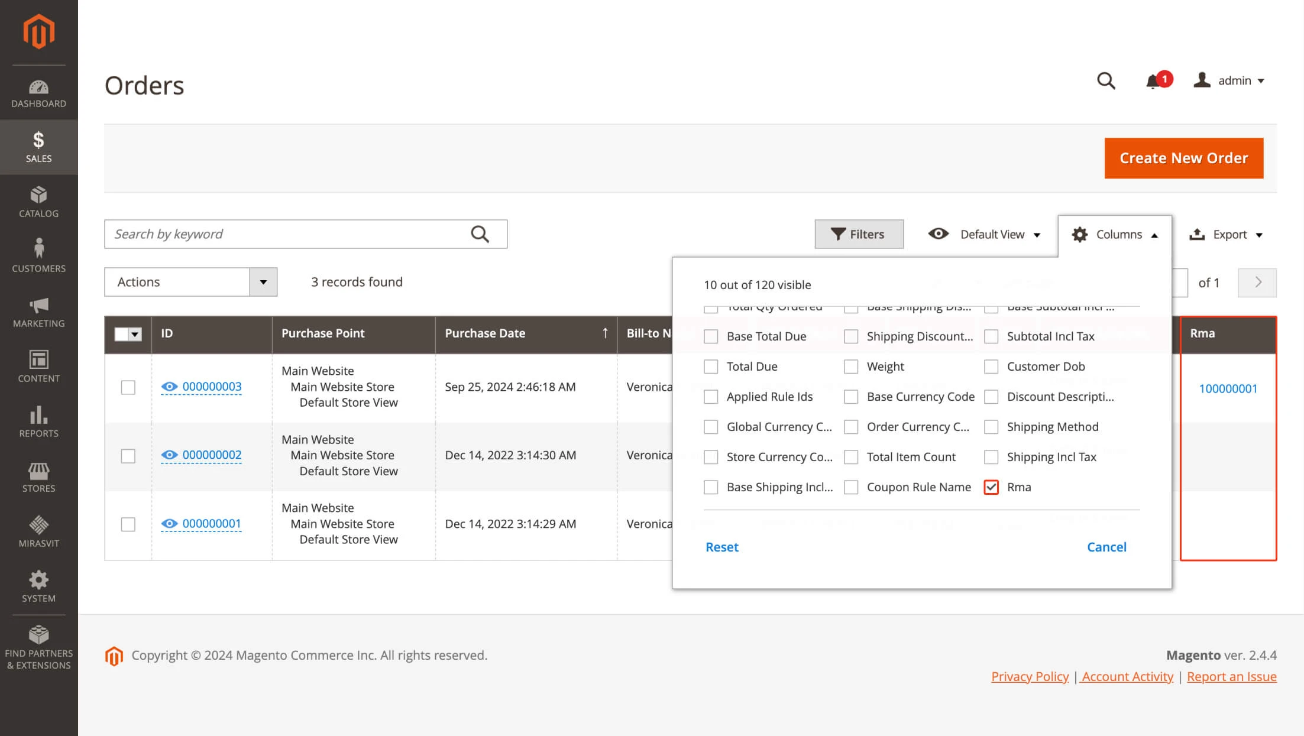Enable the Weight column checkbox
Image resolution: width=1304 pixels, height=736 pixels.
coord(851,367)
